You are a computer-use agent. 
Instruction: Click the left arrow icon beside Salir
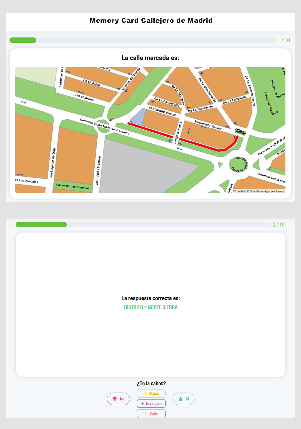point(147,414)
